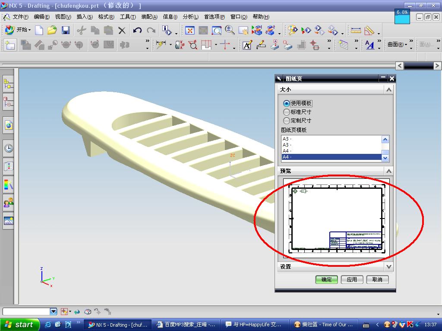Open the Part Navigator sidebar icon
Viewport: 442px width, 331px height.
click(9, 102)
